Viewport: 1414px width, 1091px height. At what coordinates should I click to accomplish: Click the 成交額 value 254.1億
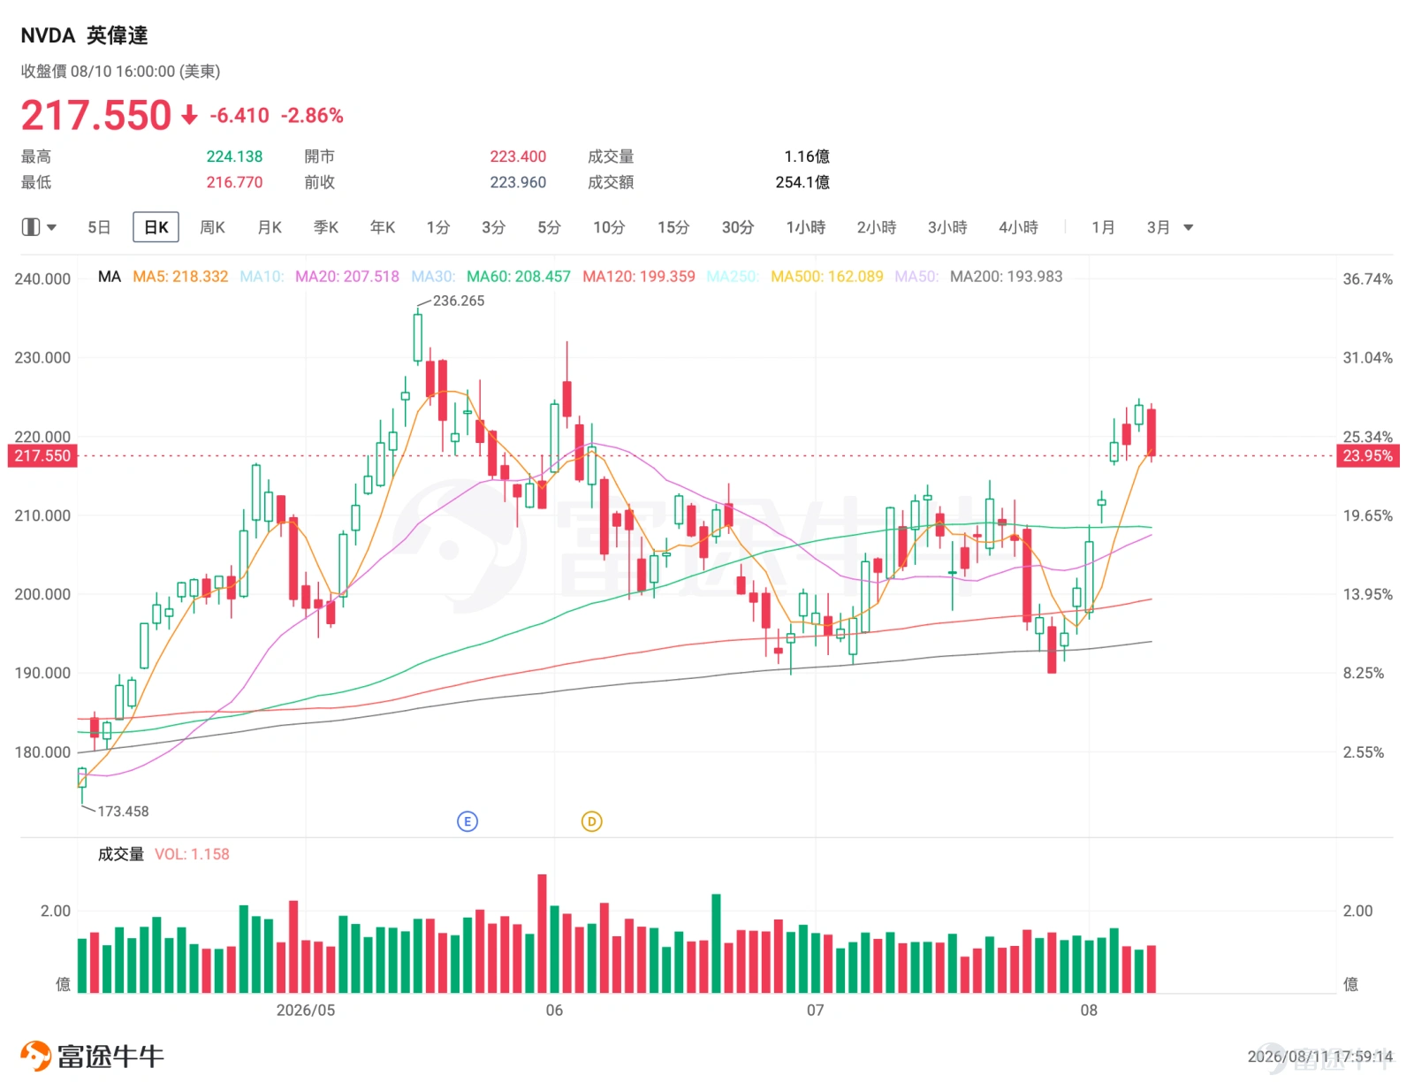pyautogui.click(x=802, y=182)
